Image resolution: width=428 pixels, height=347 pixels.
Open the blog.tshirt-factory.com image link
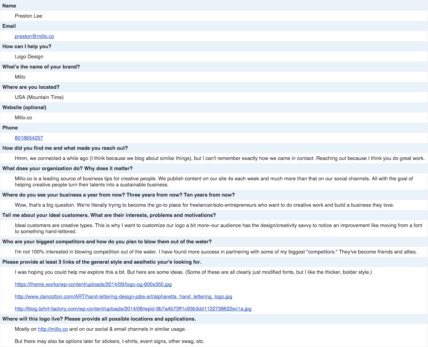point(133,309)
